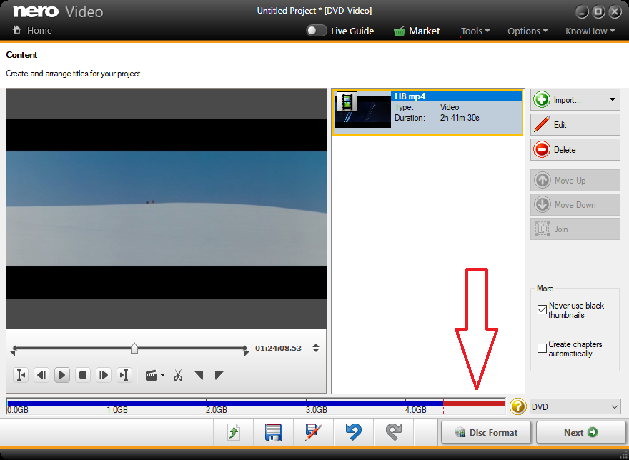629x460 pixels.
Task: Undo the last action
Action: 354,432
